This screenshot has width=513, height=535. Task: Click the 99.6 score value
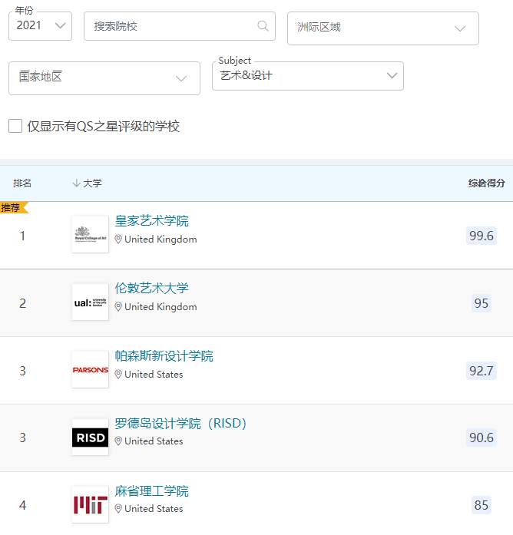(482, 236)
